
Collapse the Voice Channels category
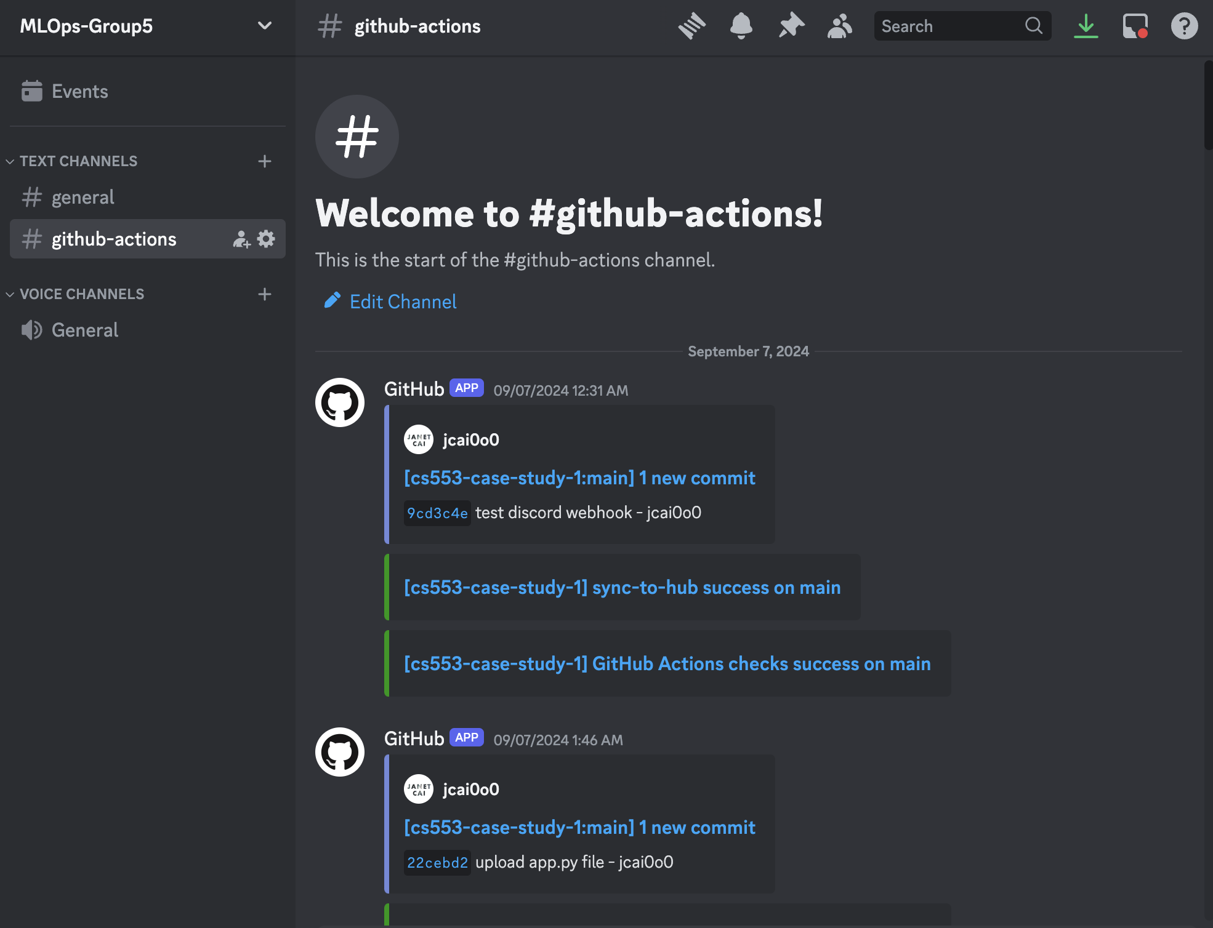pyautogui.click(x=81, y=294)
